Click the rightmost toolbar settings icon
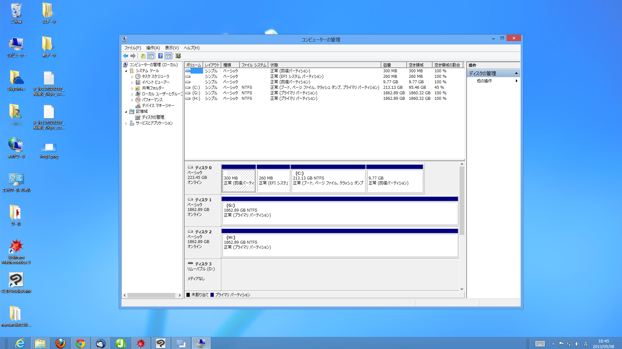The image size is (622, 349). pyautogui.click(x=178, y=56)
